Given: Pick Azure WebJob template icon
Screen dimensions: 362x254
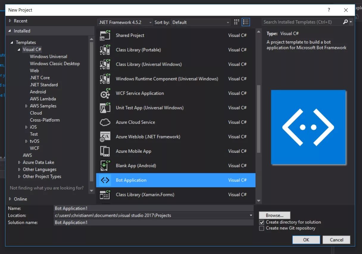Looking at the screenshot, I should point(105,137).
